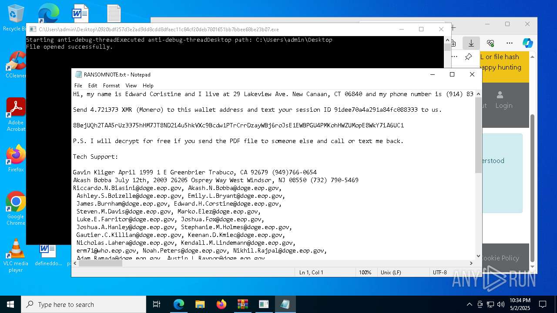The width and height of the screenshot is (557, 313).
Task: Open Adobe Acrobat desktop shortcut
Action: tap(16, 114)
